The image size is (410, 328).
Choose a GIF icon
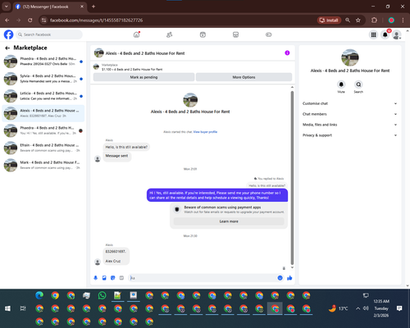(121, 278)
